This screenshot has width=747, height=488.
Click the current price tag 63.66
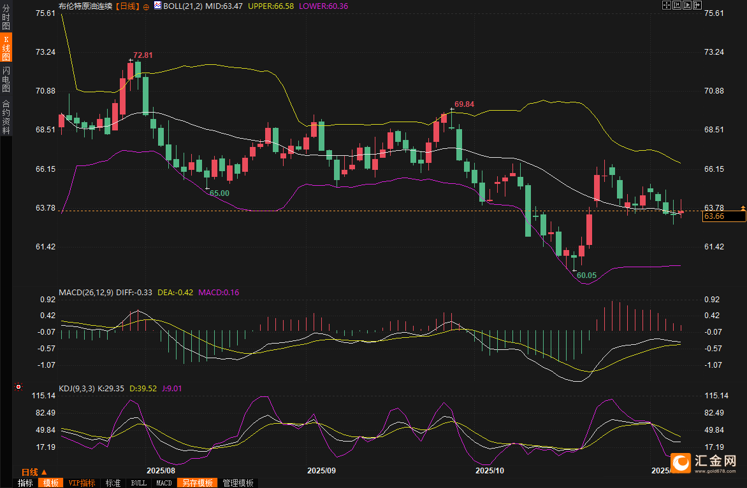click(x=724, y=216)
